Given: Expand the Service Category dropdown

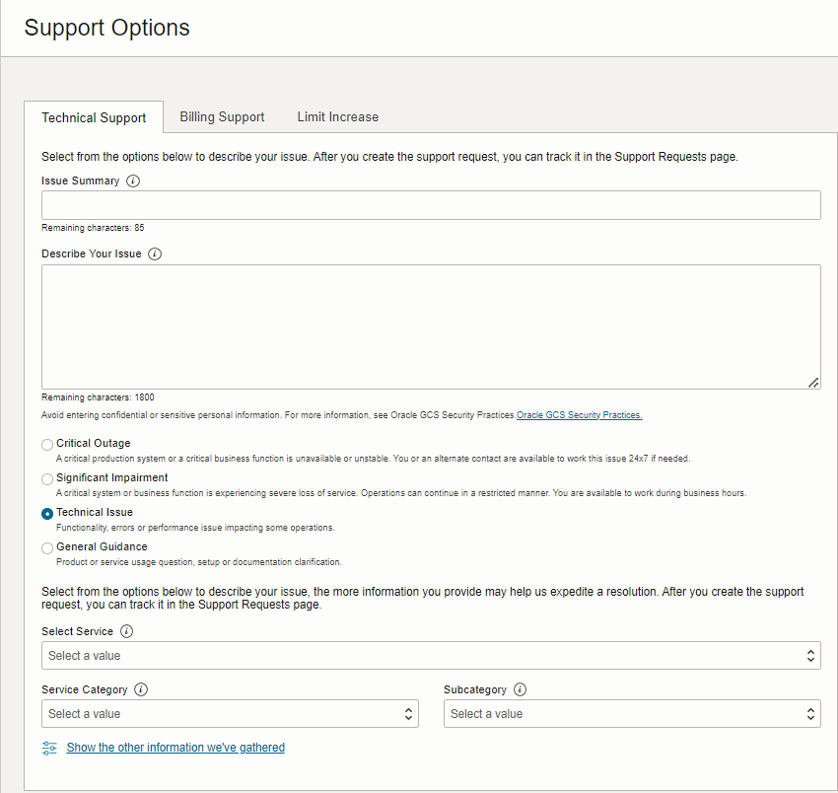Looking at the screenshot, I should pyautogui.click(x=230, y=714).
